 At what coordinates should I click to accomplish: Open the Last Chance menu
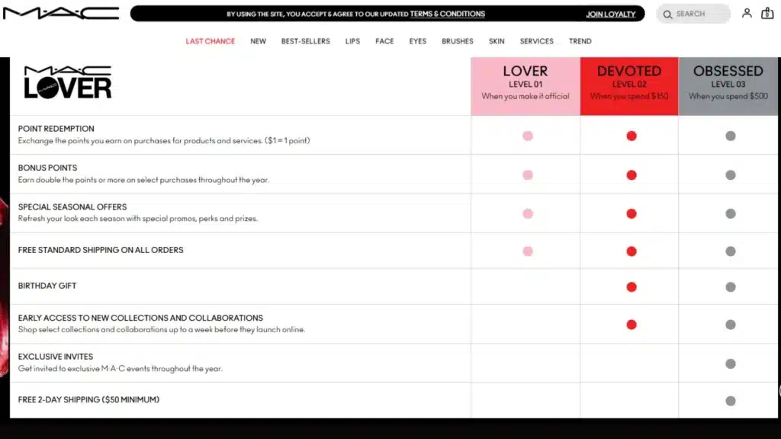tap(211, 41)
